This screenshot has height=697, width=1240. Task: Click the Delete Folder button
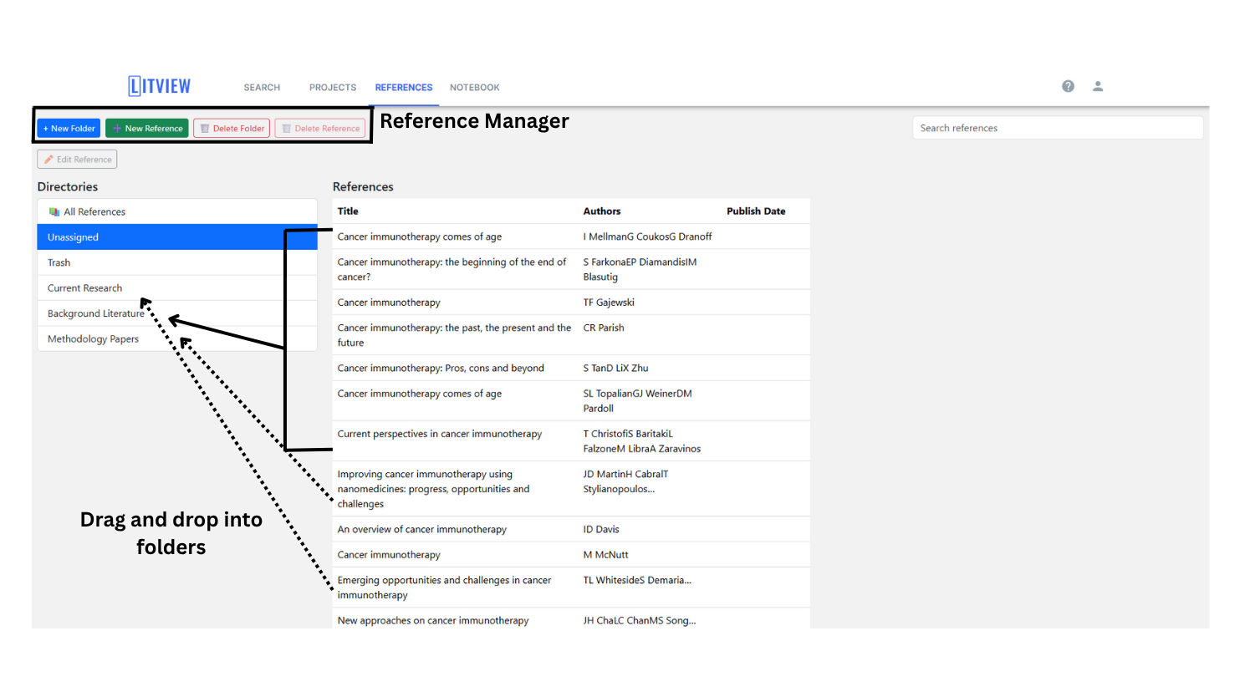(232, 128)
